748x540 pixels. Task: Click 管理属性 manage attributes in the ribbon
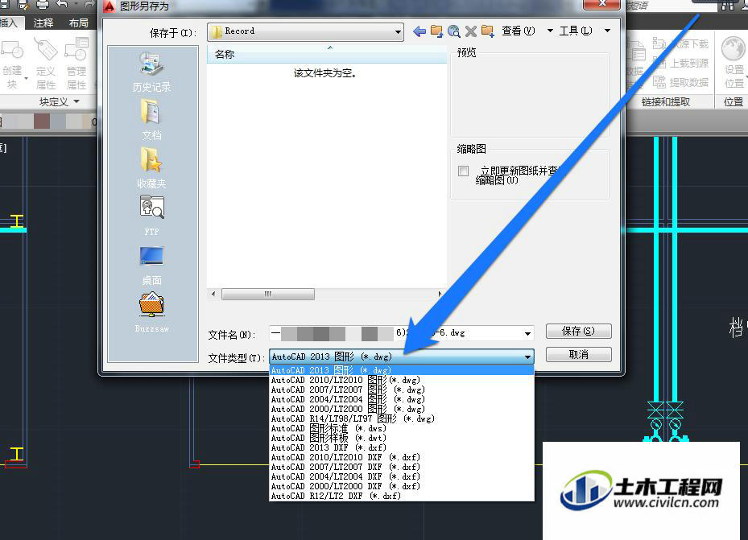pyautogui.click(x=76, y=65)
